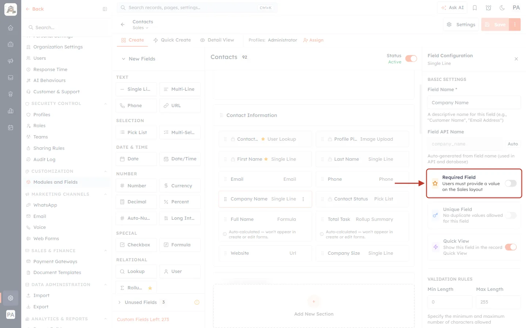The width and height of the screenshot is (526, 328).
Task: Open the bookmark icon in top bar
Action: pyautogui.click(x=475, y=8)
